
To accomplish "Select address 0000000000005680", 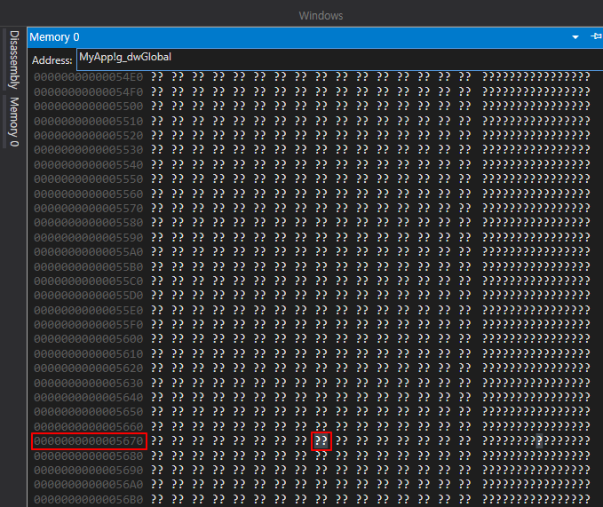I will tap(89, 456).
